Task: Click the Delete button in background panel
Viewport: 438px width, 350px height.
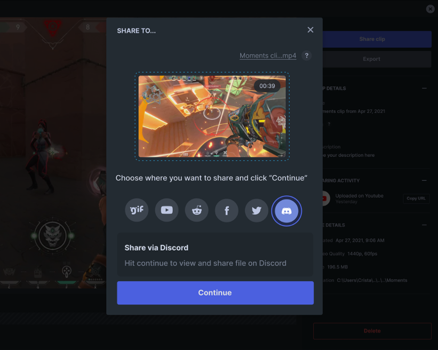Action: 372,331
